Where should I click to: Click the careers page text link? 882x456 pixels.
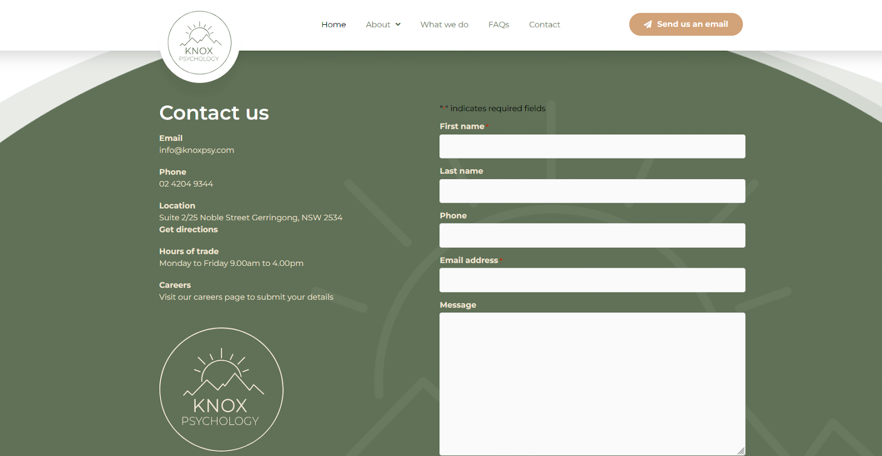pos(246,297)
